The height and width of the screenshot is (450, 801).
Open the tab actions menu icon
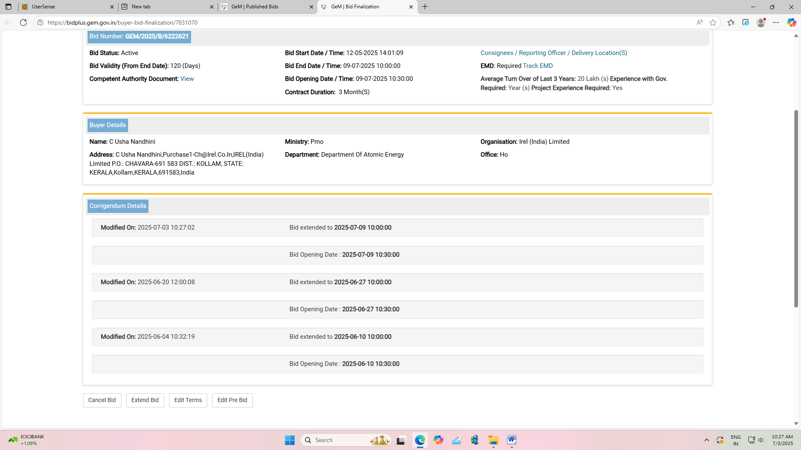pos(8,7)
